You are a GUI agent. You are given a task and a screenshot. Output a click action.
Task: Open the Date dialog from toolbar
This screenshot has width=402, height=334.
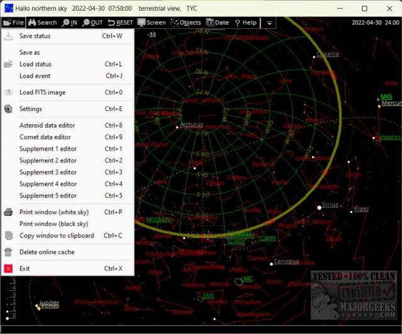tap(217, 23)
